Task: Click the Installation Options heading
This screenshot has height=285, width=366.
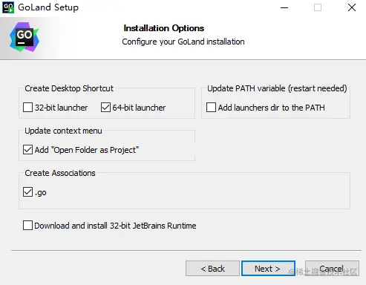Action: (x=164, y=28)
